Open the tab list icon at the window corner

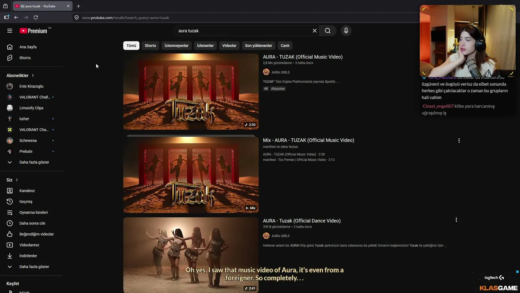point(5,6)
